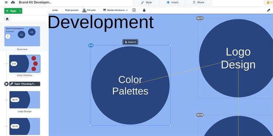Screen dimensions: 273x136
Task: Select the 12-13 topic thumbnail
Action: pos(24,126)
